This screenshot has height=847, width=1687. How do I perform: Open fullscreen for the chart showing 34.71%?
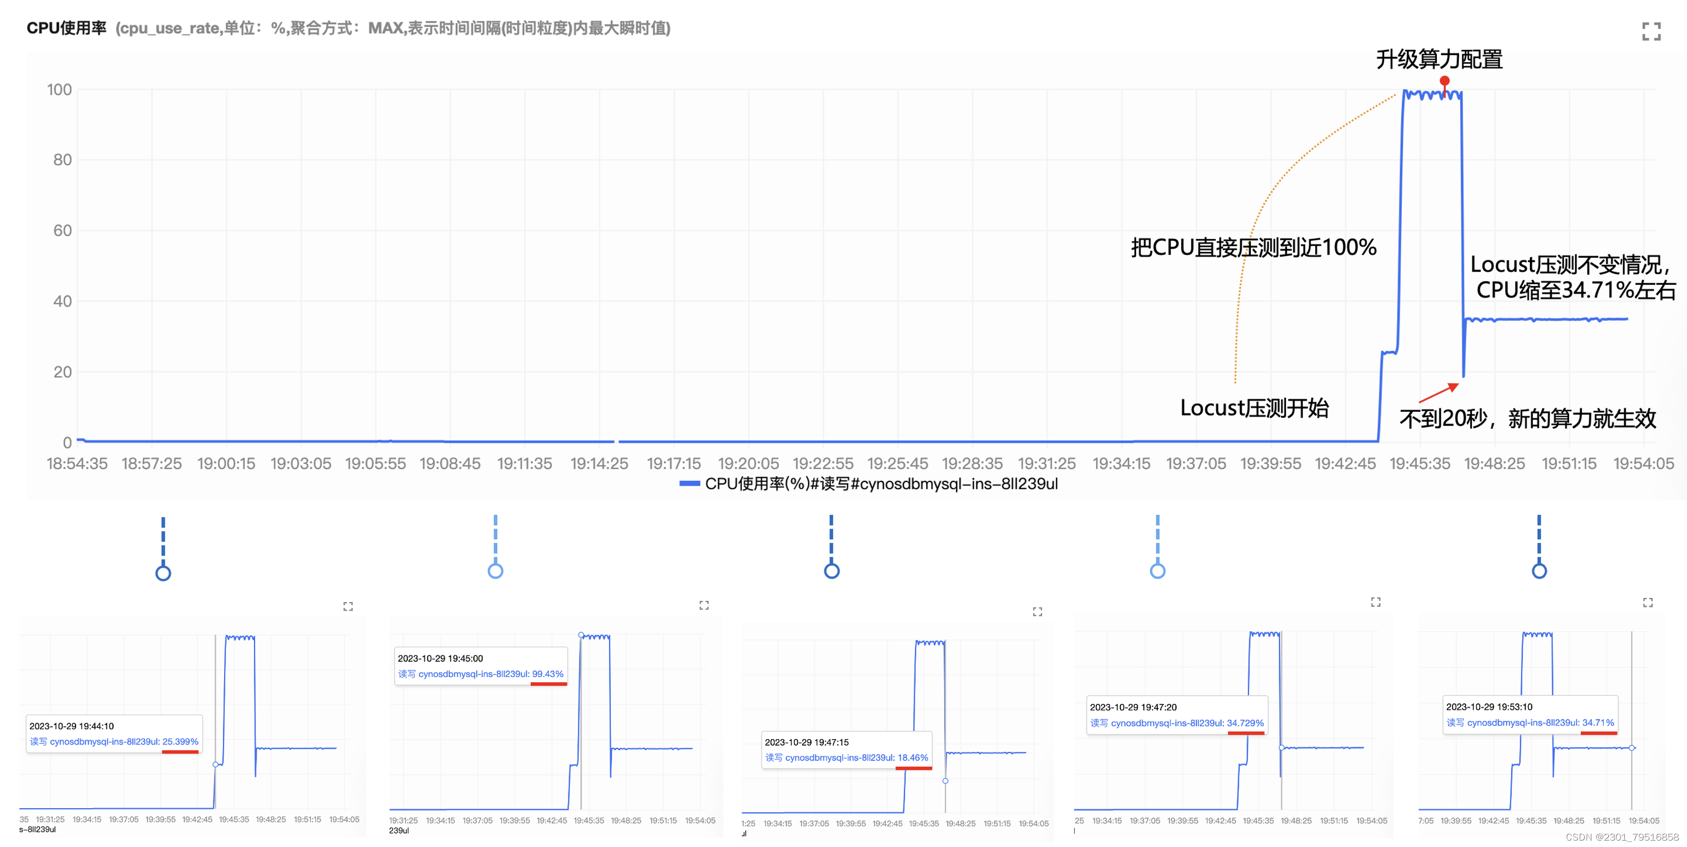(x=1648, y=603)
